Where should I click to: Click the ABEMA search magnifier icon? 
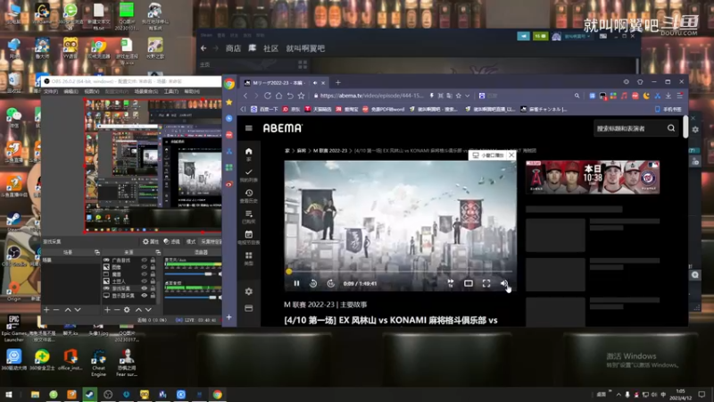point(671,128)
